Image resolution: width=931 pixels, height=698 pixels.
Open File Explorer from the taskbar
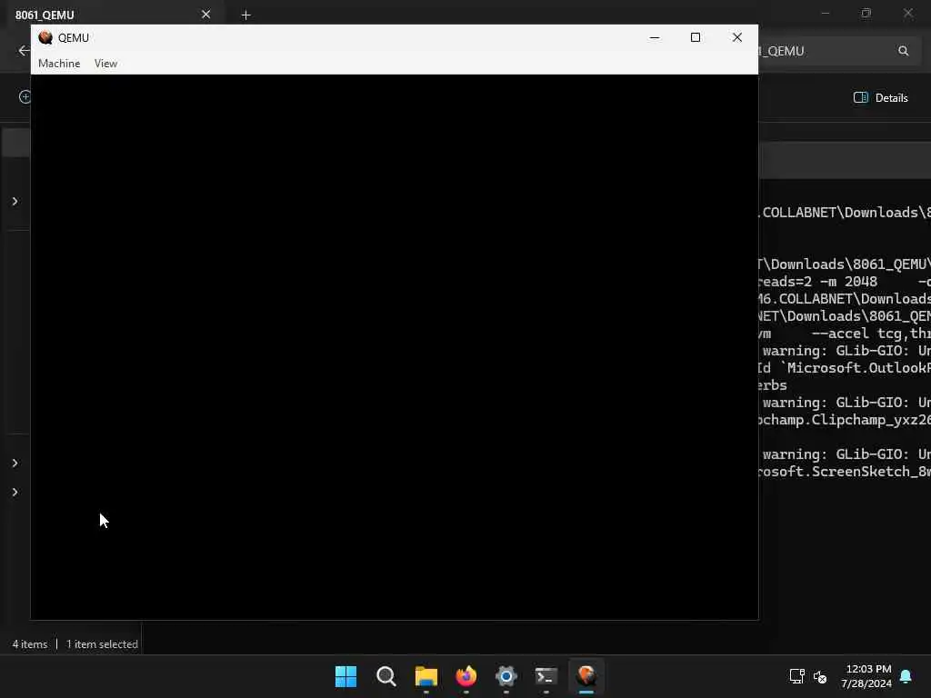(425, 676)
